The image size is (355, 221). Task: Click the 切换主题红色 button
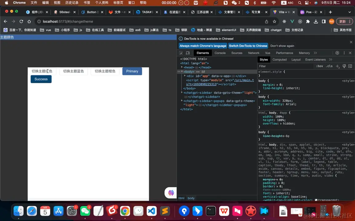tap(42, 71)
